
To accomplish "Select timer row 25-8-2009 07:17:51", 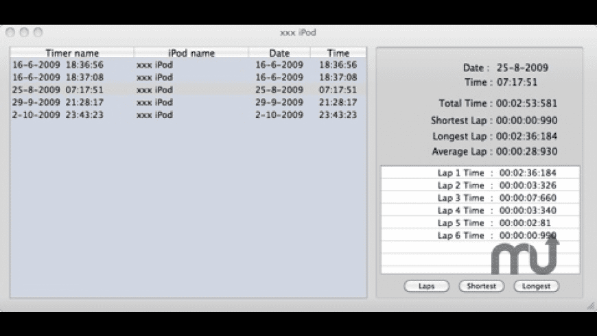I will pyautogui.click(x=188, y=90).
